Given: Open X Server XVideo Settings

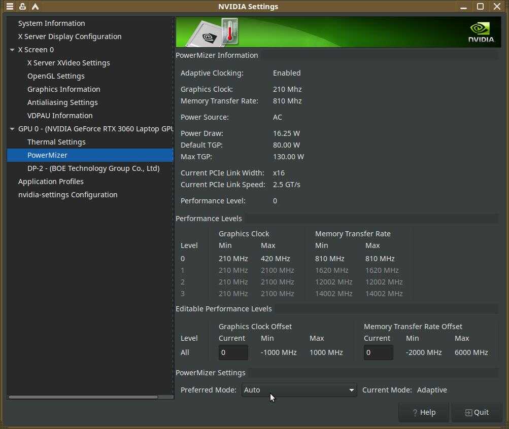Looking at the screenshot, I should pos(69,63).
